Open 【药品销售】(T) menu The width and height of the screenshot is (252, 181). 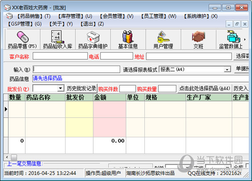(34, 16)
